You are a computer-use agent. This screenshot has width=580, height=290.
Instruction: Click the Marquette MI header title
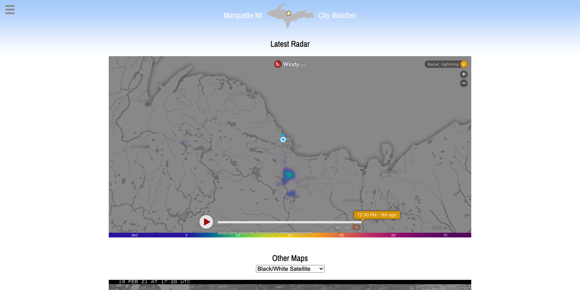pyautogui.click(x=242, y=15)
